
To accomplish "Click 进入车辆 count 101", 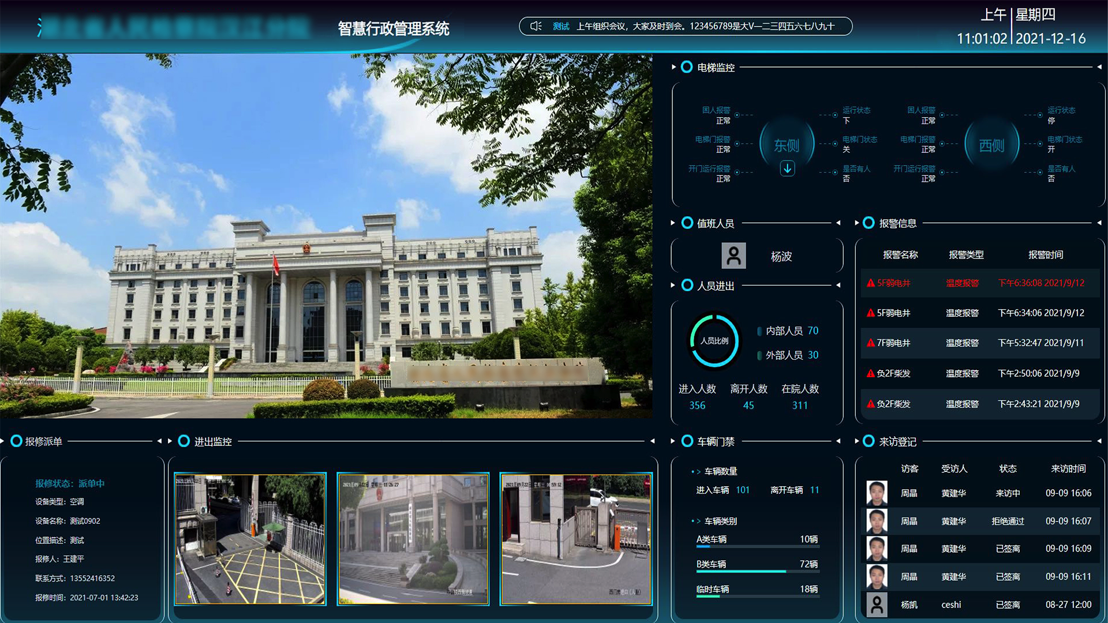I will pos(743,490).
